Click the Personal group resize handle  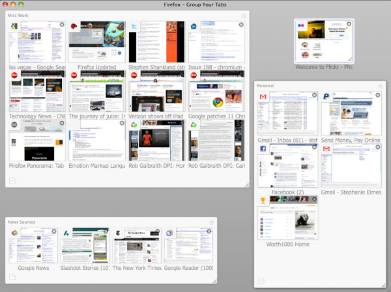pos(383,284)
